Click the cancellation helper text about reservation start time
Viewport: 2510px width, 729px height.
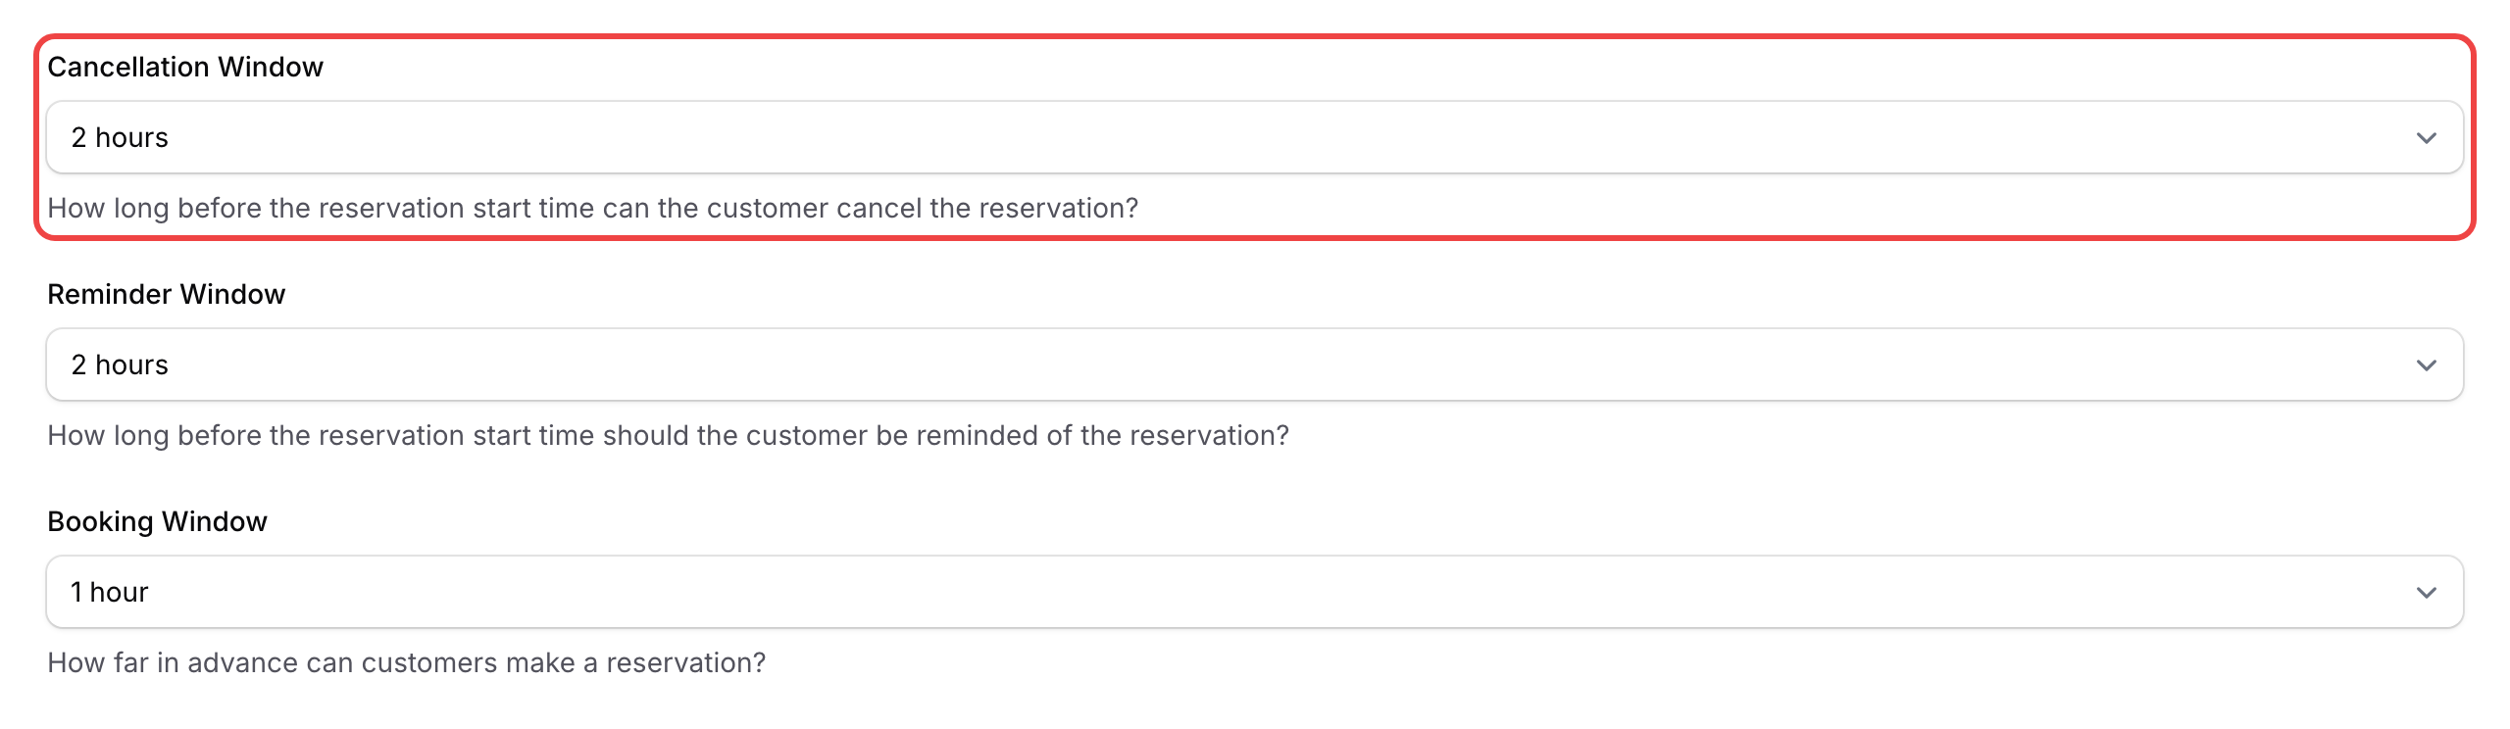click(x=594, y=207)
